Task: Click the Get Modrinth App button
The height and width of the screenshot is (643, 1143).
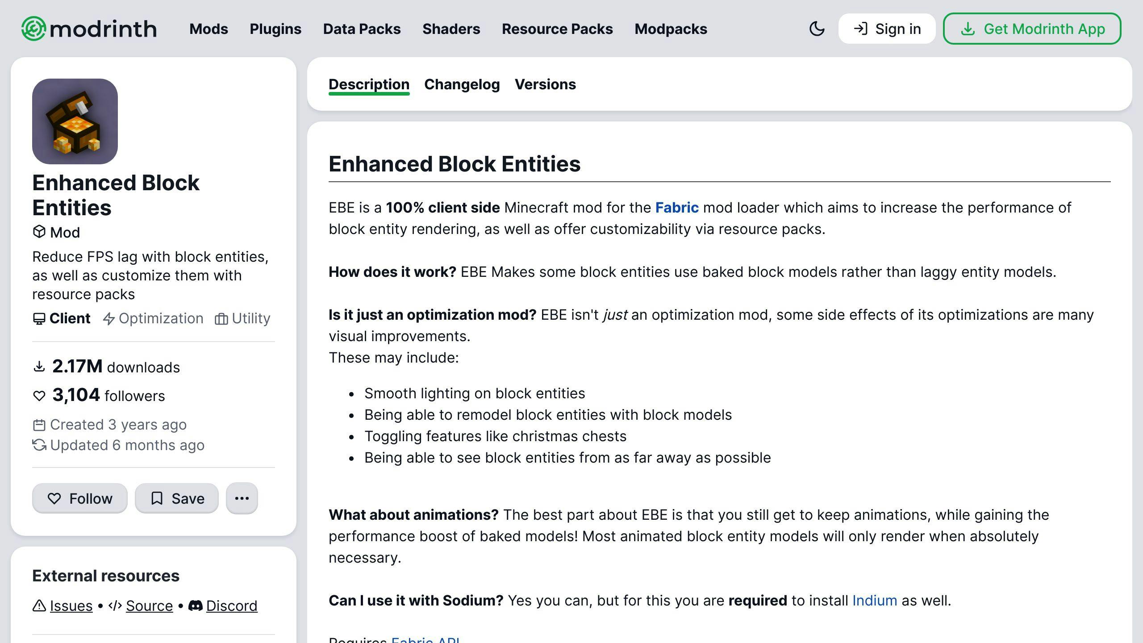Action: click(1031, 28)
